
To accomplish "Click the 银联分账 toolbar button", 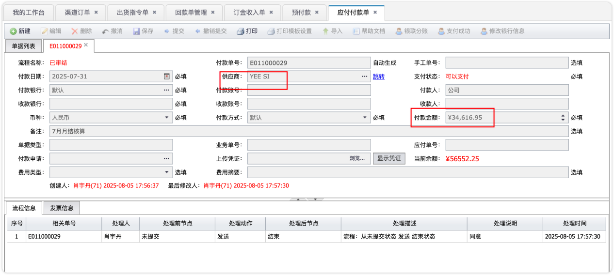I will [412, 31].
